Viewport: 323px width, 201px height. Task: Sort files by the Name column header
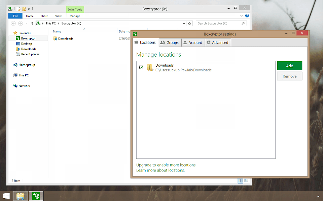click(57, 31)
